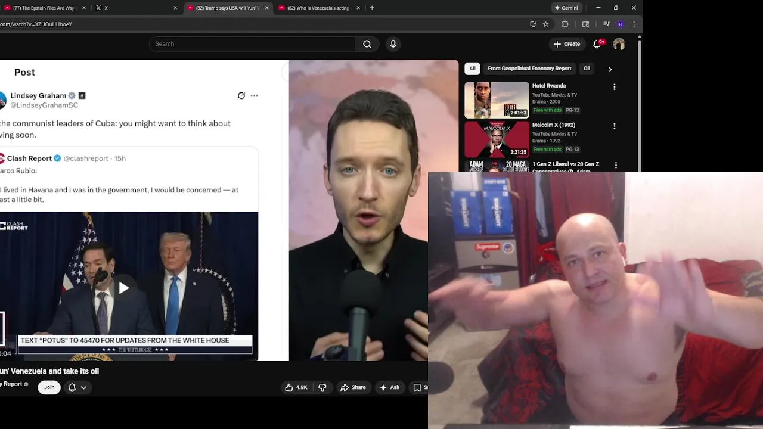This screenshot has width=763, height=429.
Task: Select the Oil filter chip
Action: (x=587, y=69)
